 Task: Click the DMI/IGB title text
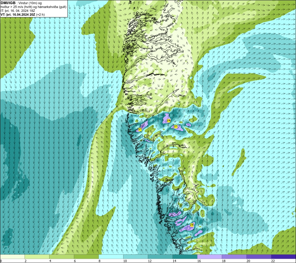tap(8, 3)
